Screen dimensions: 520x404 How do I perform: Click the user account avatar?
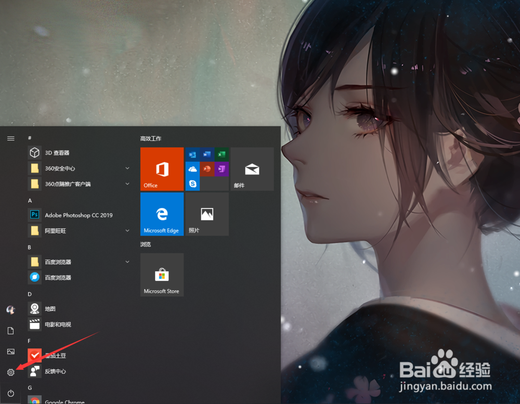(10, 309)
